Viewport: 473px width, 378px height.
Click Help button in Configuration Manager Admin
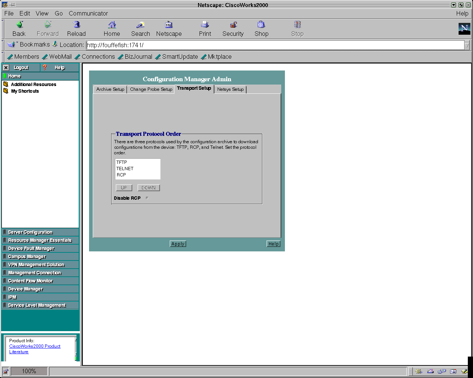[273, 244]
